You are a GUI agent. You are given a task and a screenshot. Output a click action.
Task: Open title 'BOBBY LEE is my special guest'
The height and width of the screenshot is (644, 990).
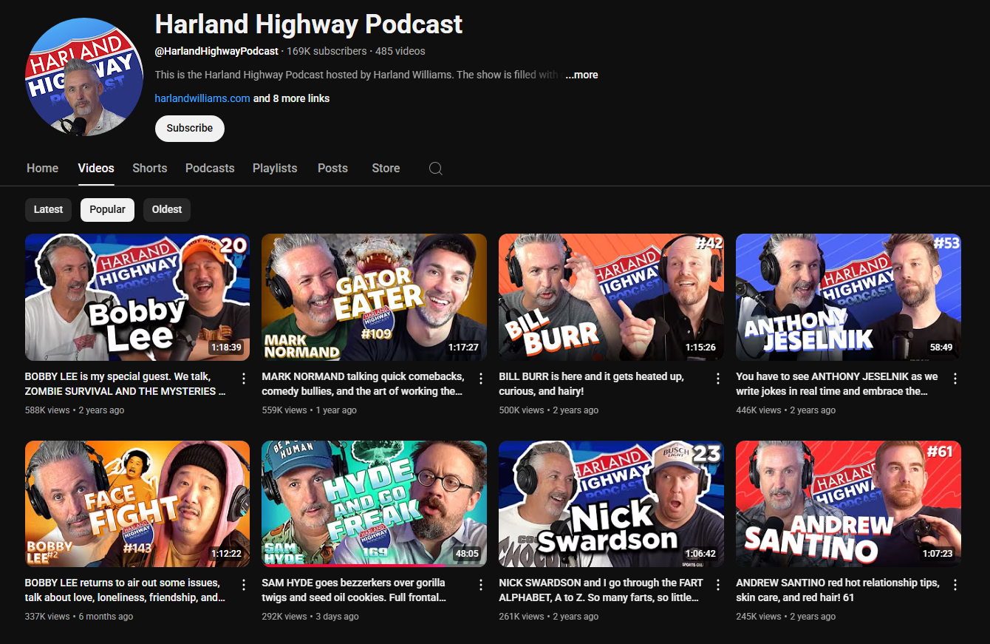tap(126, 384)
